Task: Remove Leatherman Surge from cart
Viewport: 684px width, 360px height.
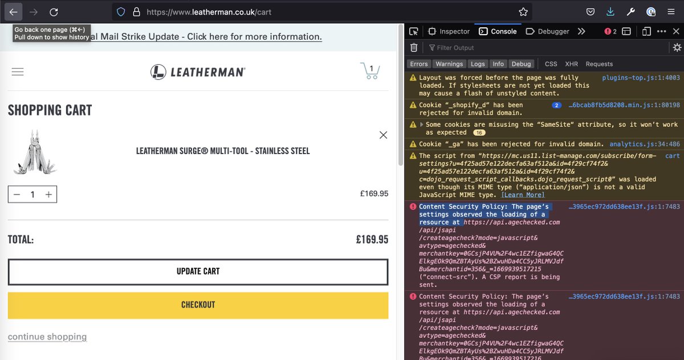Action: (383, 135)
